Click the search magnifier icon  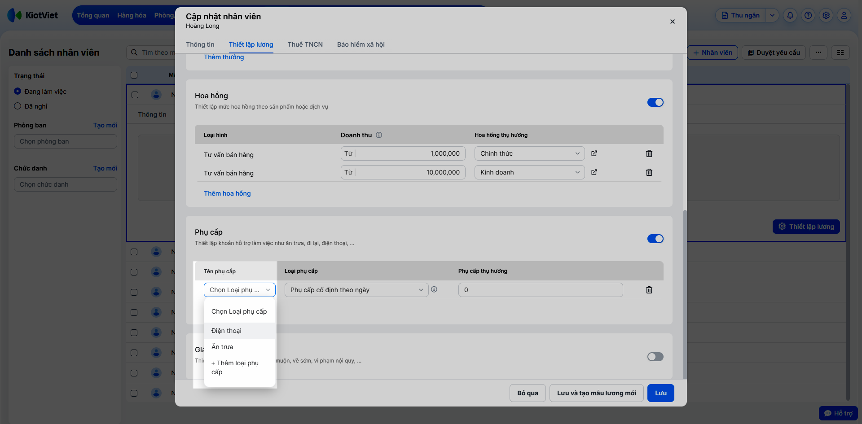click(x=134, y=52)
